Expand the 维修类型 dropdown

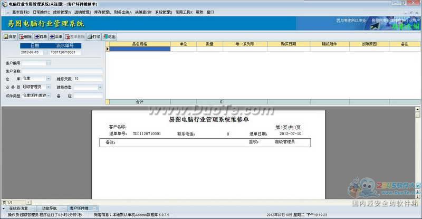click(100, 87)
